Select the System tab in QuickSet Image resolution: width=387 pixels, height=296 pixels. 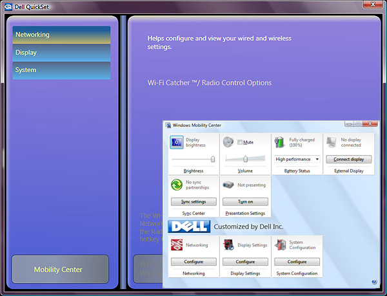(x=61, y=70)
